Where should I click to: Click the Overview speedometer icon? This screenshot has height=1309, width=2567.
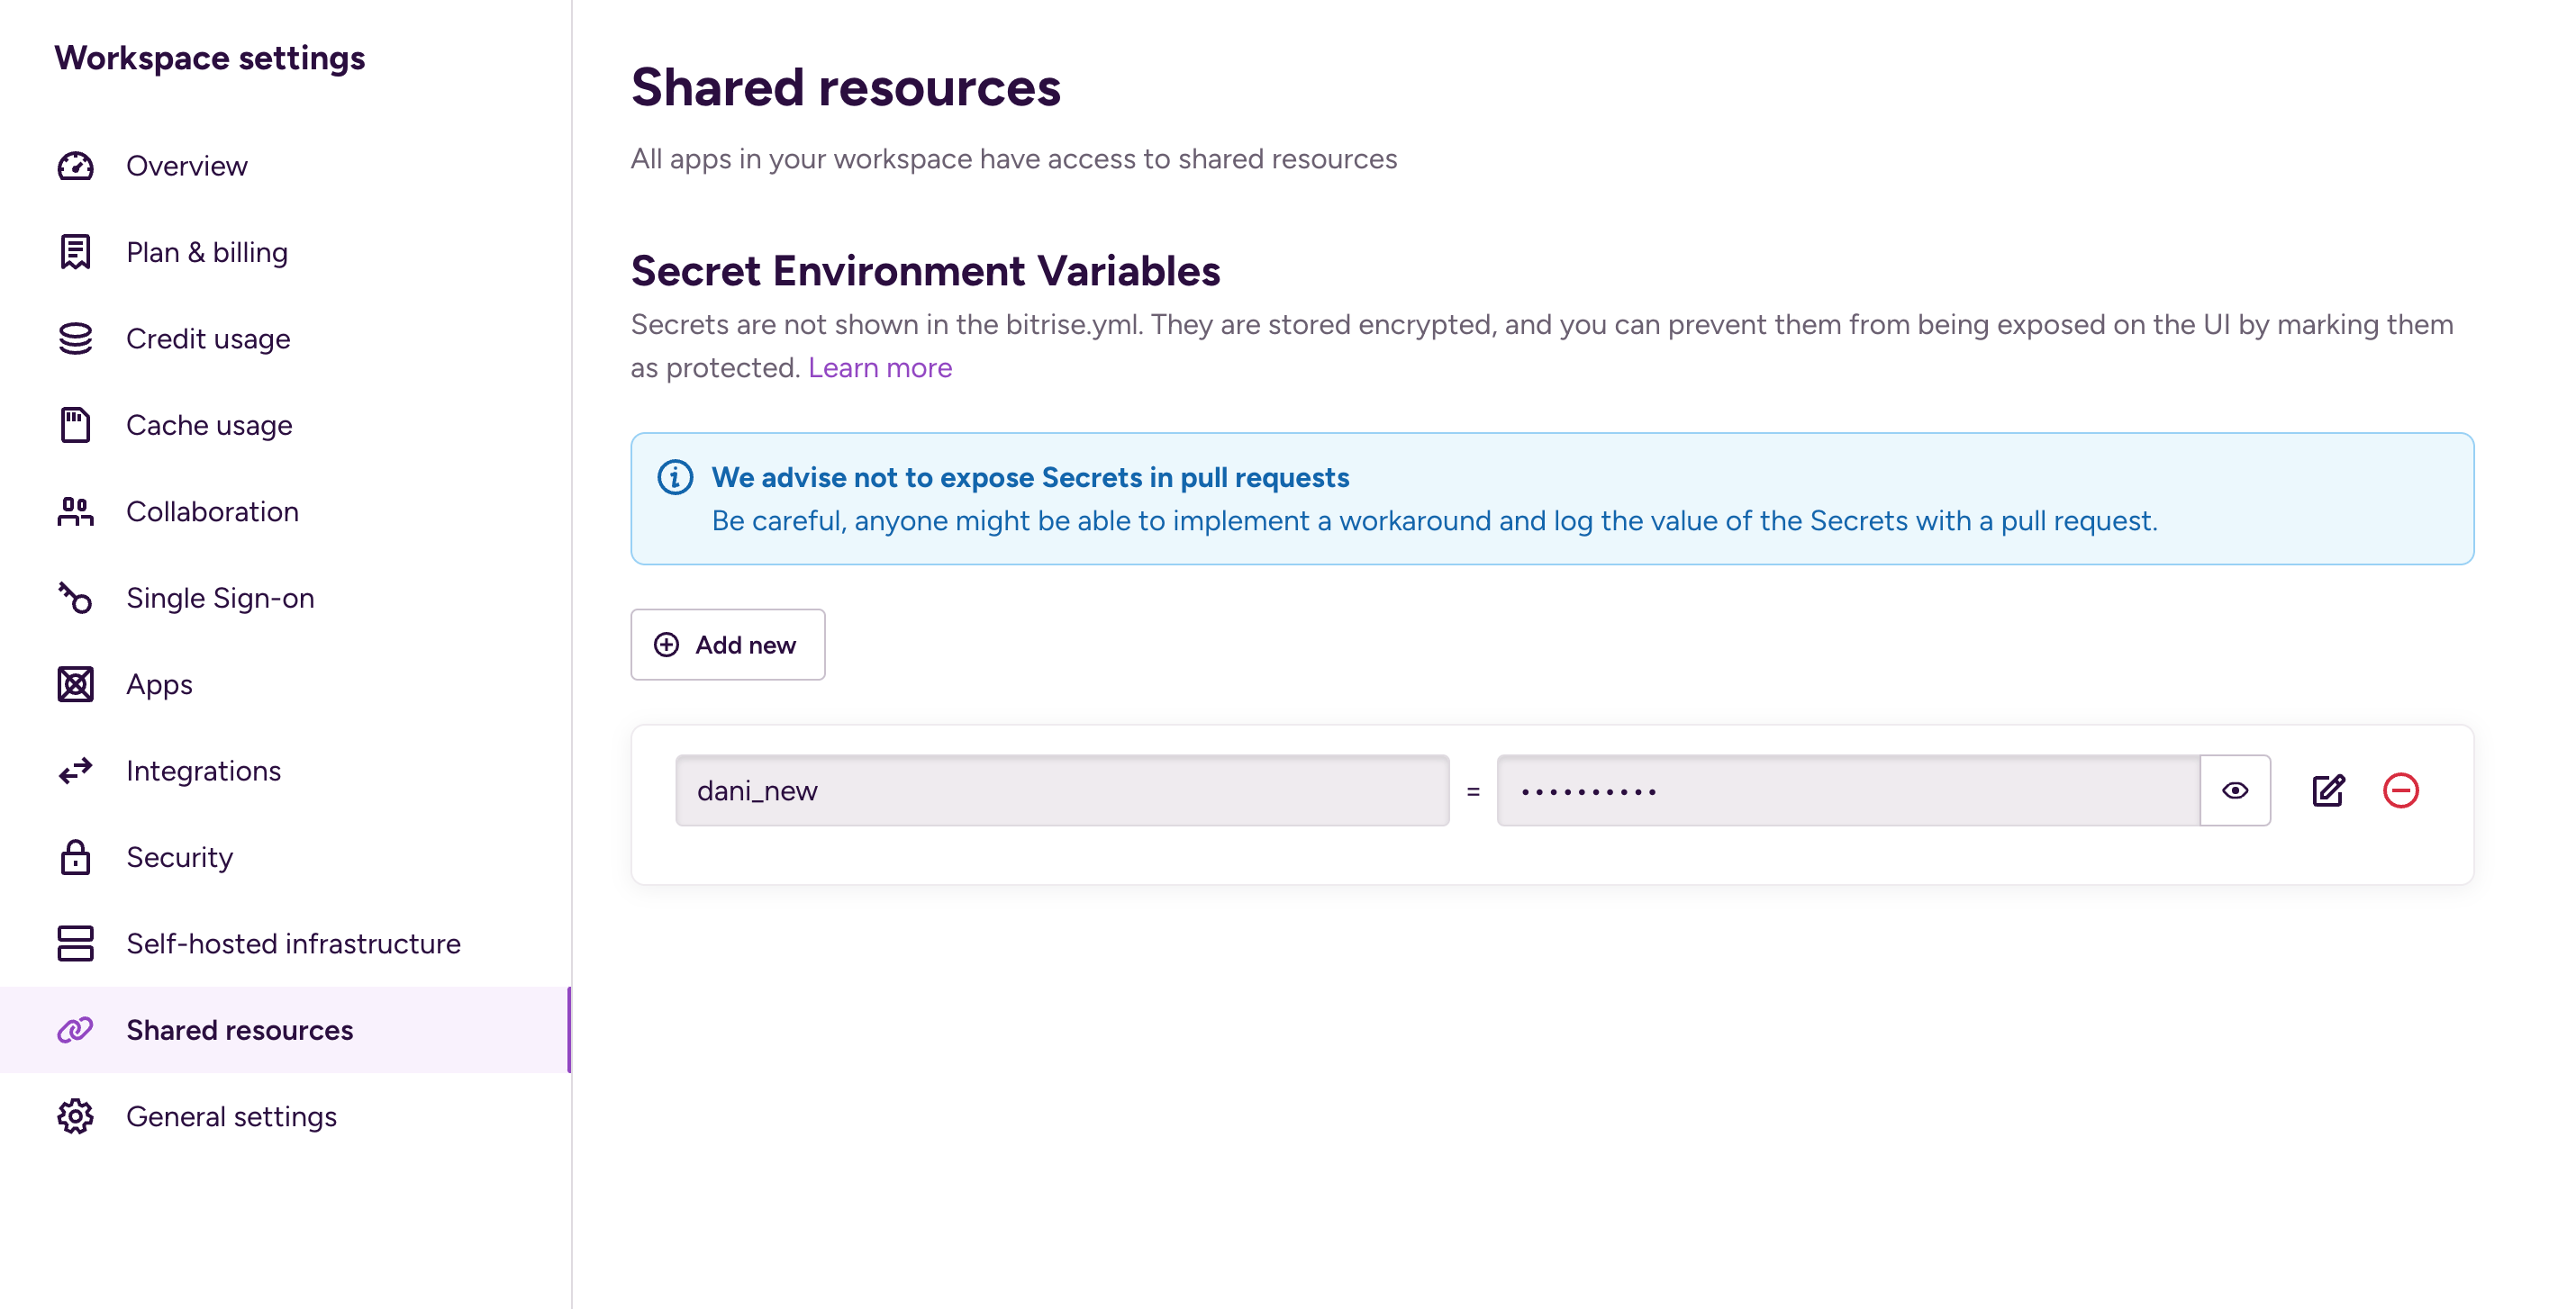[75, 167]
